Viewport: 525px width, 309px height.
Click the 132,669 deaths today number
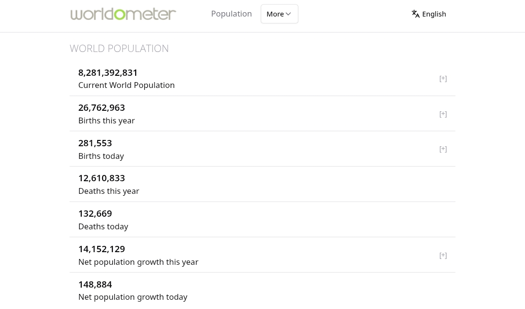pos(95,213)
